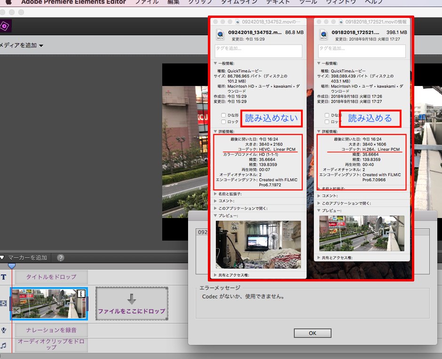Toggle ロック checkbox in 09242018 info window

pos(223,122)
